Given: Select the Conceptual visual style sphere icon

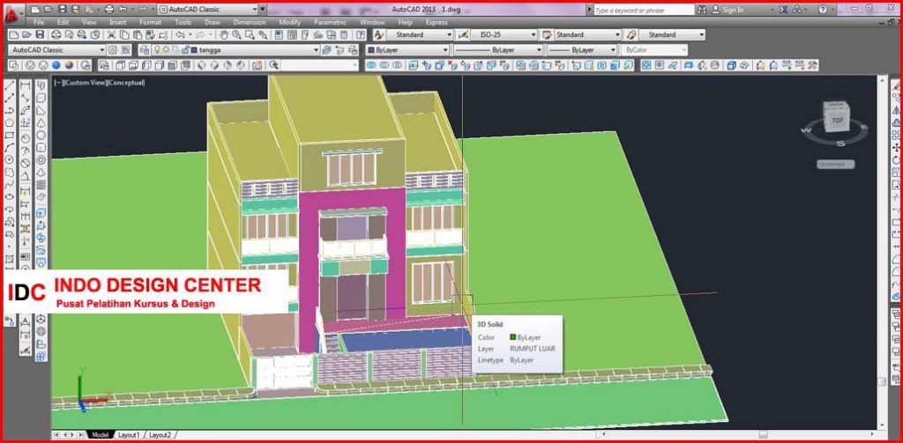Looking at the screenshot, I should click(x=70, y=65).
